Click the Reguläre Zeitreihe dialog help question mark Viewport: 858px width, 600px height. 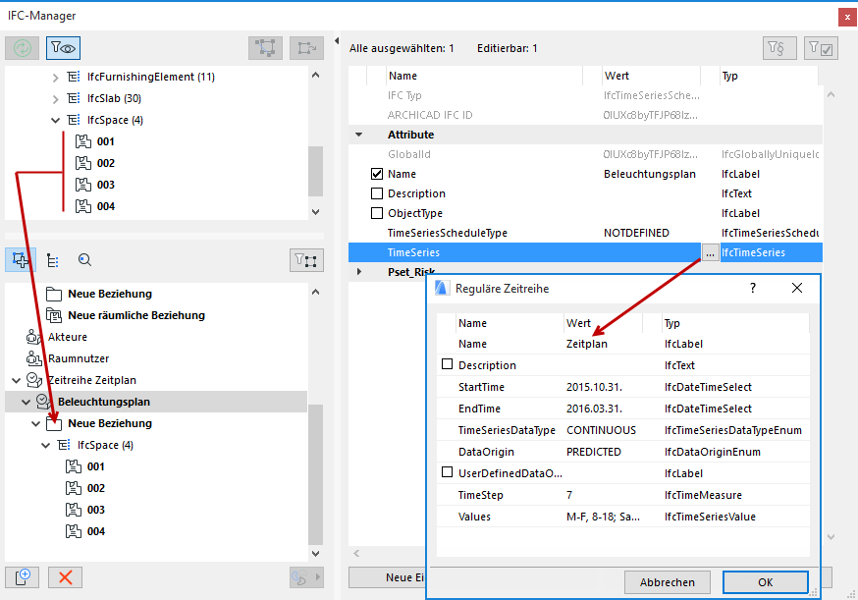click(753, 288)
